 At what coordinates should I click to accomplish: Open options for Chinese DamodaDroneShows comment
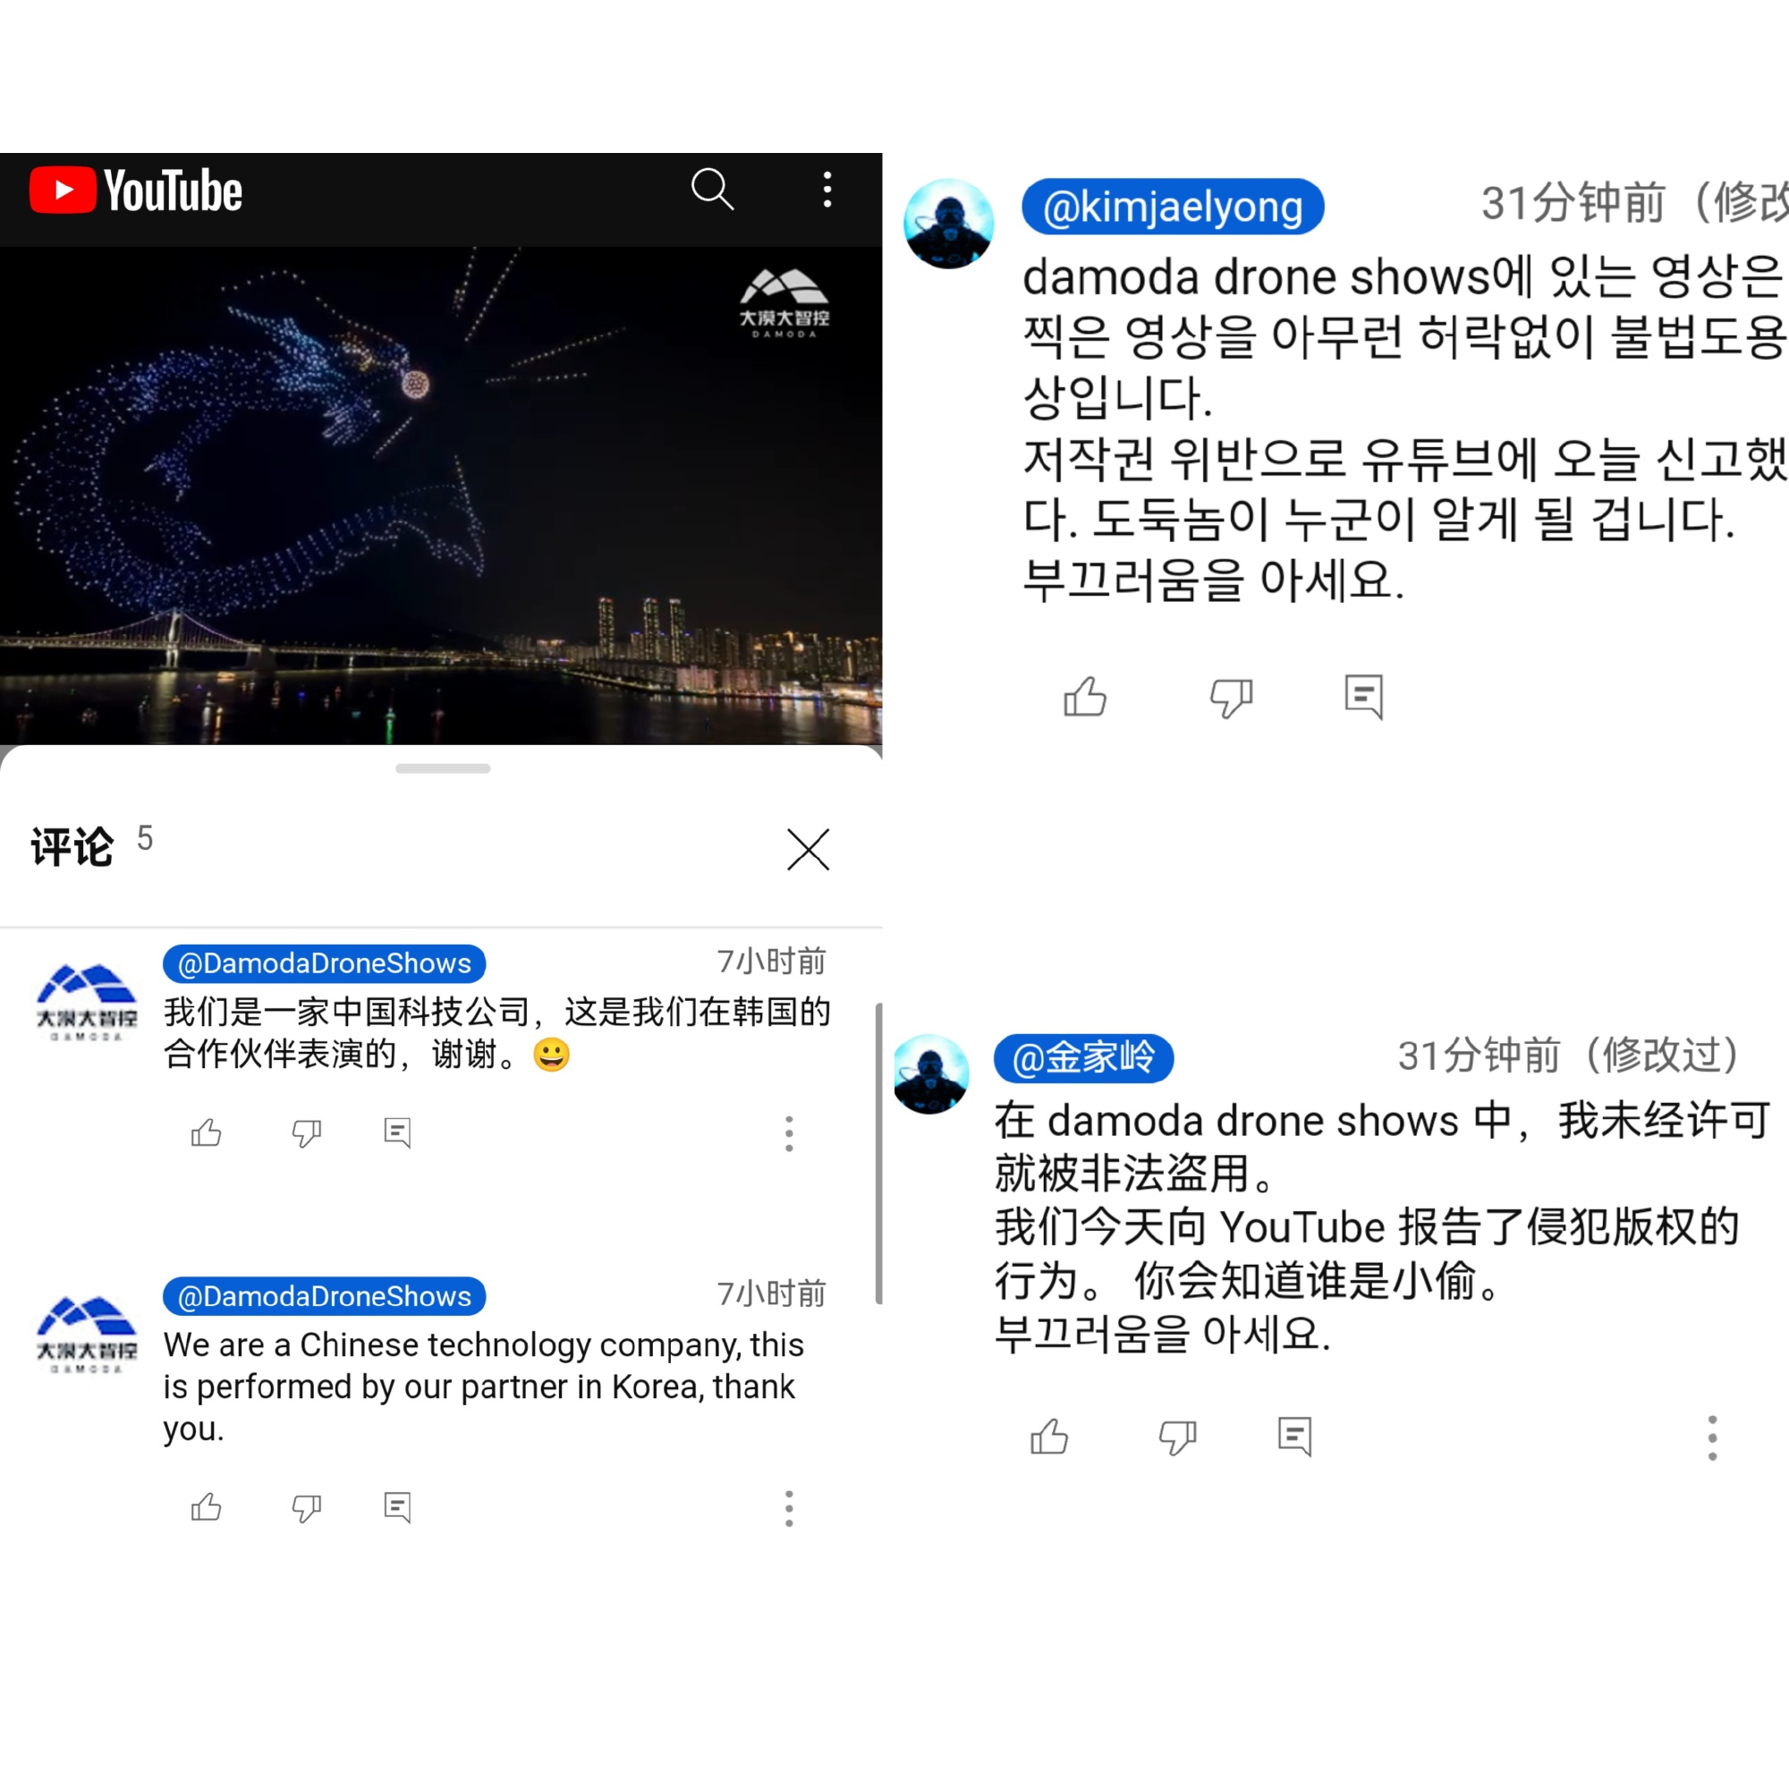pos(789,1133)
